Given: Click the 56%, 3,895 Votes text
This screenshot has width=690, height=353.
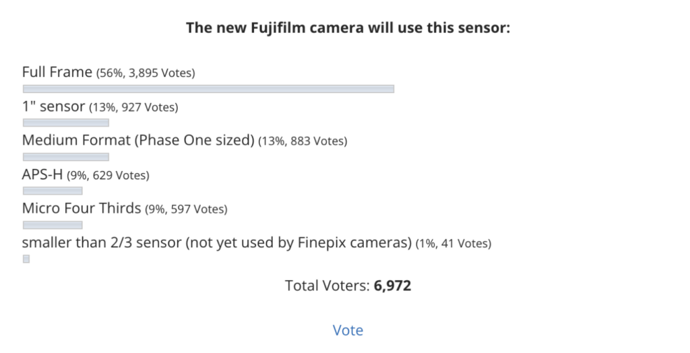Looking at the screenshot, I should pyautogui.click(x=146, y=73).
